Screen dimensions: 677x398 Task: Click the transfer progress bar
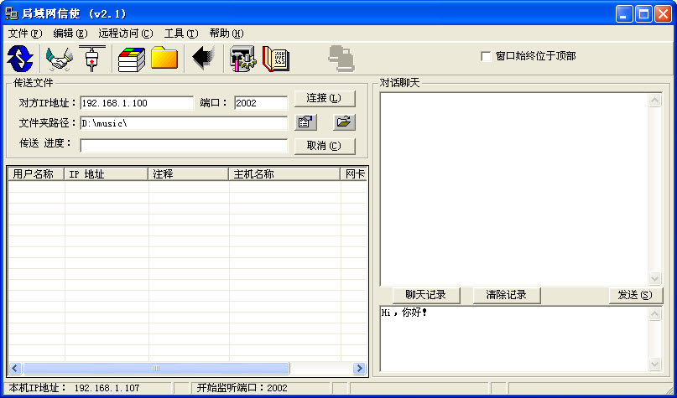point(184,145)
